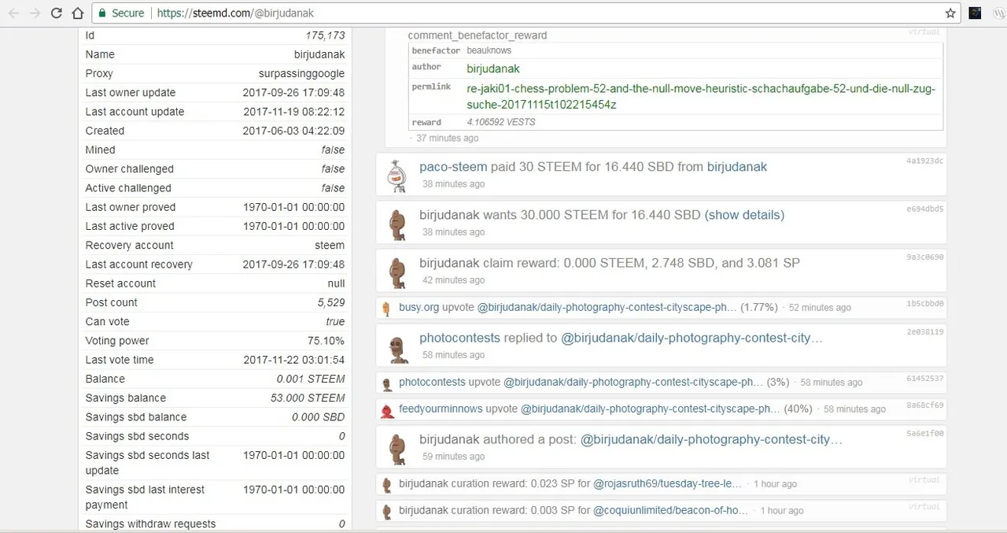The height and width of the screenshot is (533, 1007).
Task: Open authored daily-photography-contest post link
Action: coord(711,439)
